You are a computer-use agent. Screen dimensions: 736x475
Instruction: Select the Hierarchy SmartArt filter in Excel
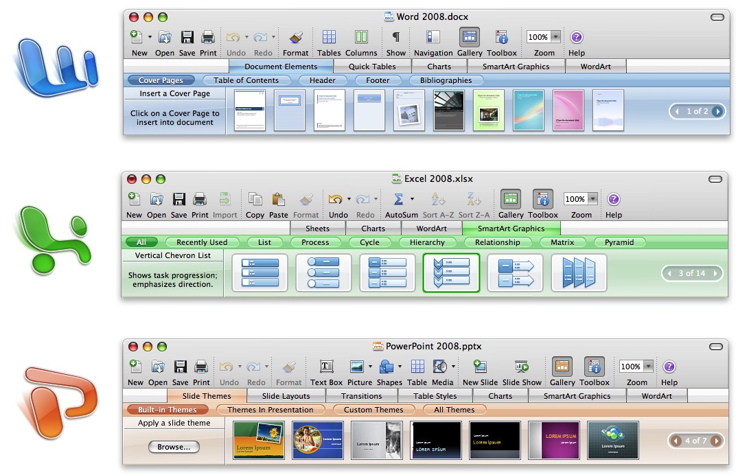(427, 242)
